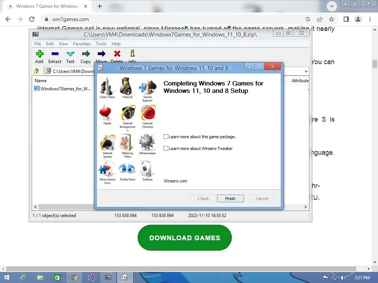Click the Chrome page vertical scrollbar thumb

375,64
